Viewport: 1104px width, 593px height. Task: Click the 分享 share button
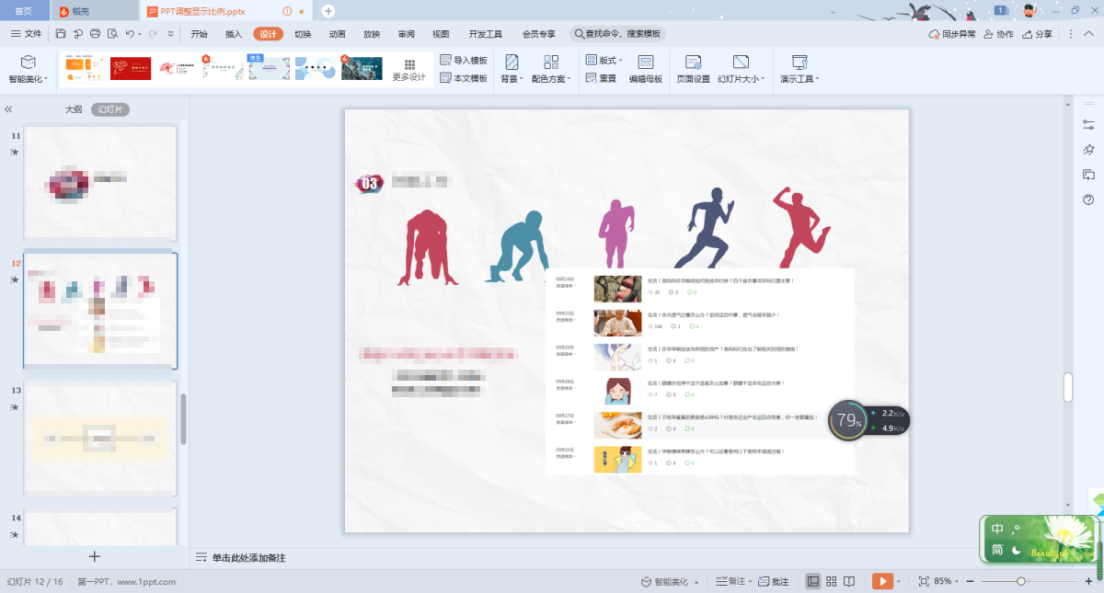(x=1038, y=34)
